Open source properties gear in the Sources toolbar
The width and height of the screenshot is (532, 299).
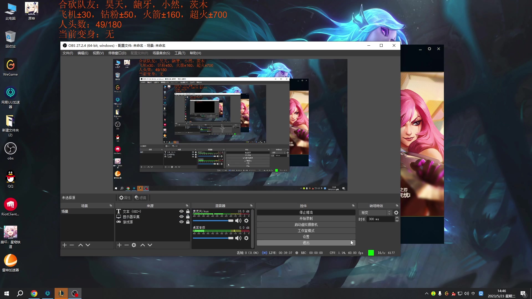(134, 245)
